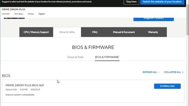
Task: Go to the Review section
Action: coord(31,14)
